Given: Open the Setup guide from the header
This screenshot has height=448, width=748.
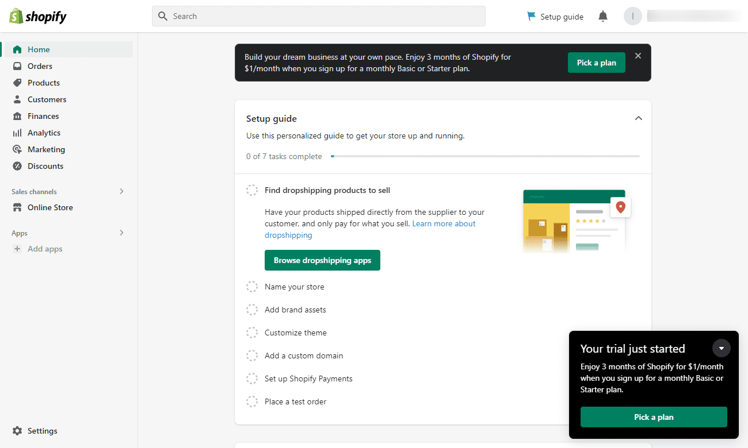Looking at the screenshot, I should coord(555,16).
